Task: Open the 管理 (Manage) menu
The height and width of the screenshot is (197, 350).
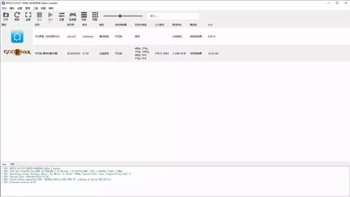Action: 28,8
